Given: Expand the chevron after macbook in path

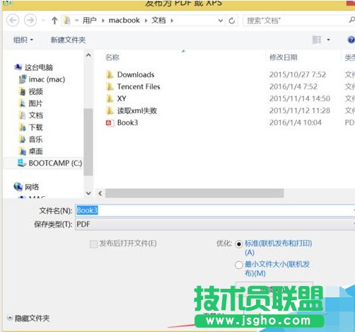Looking at the screenshot, I should tap(146, 21).
